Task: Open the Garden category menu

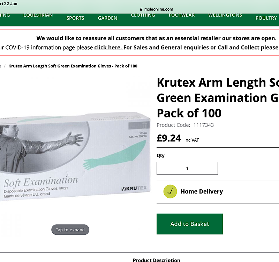Action: 107,18
